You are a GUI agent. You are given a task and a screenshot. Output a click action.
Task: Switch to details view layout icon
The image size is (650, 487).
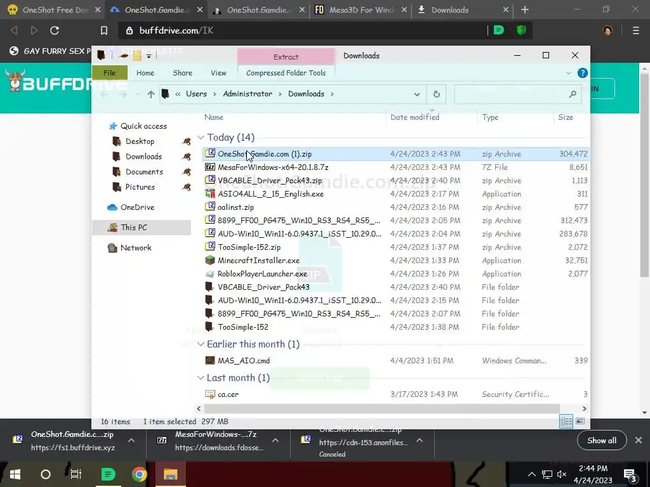566,421
